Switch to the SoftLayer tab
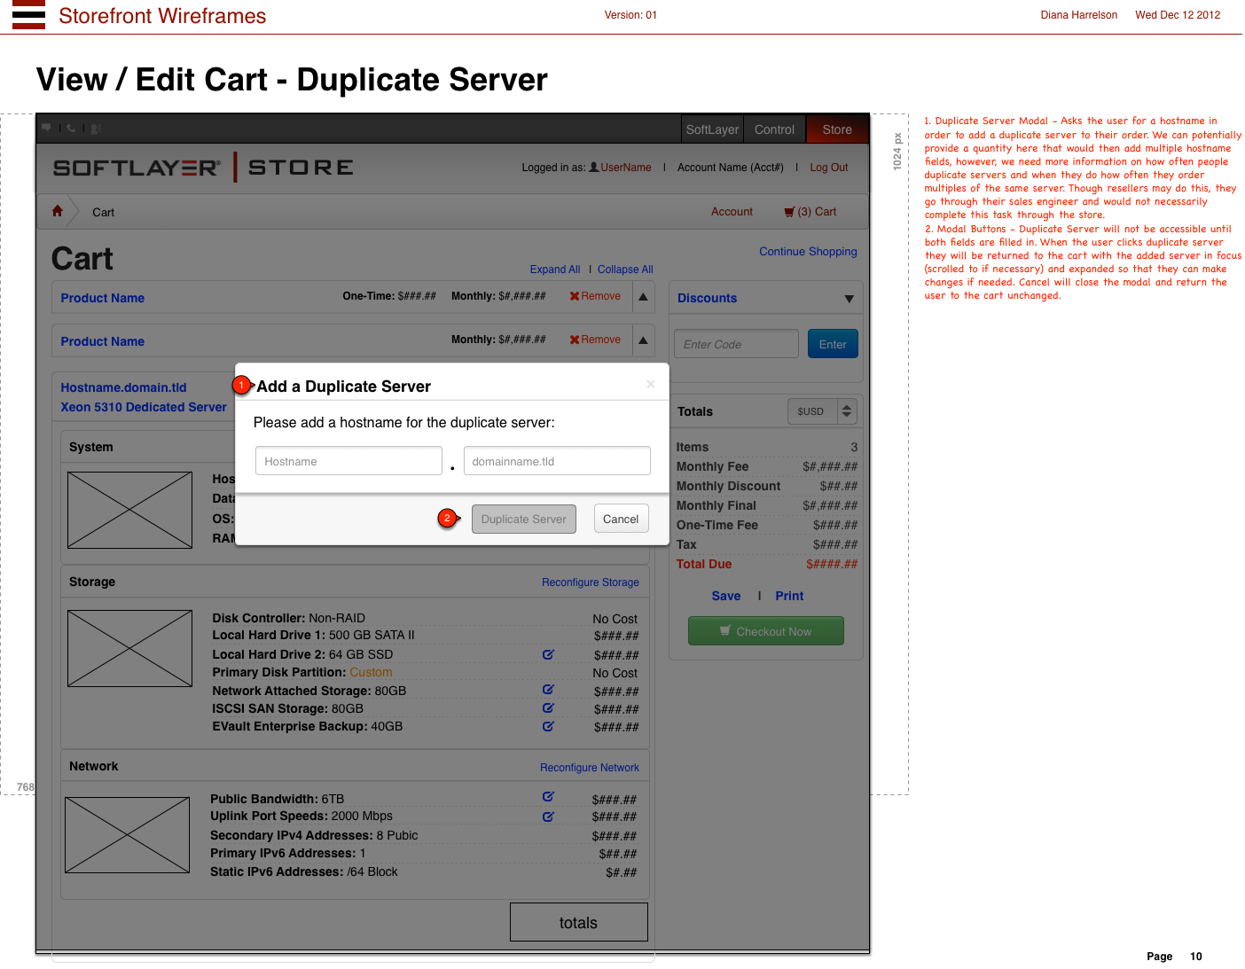 [x=712, y=129]
